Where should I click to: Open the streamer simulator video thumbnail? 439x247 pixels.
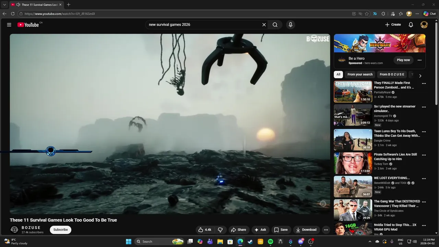[353, 115]
